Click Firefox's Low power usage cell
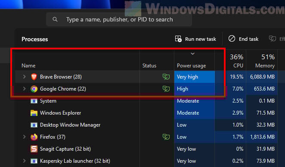 tap(194, 137)
